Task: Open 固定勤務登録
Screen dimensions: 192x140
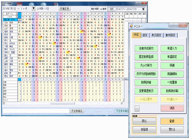Action: pos(146,57)
